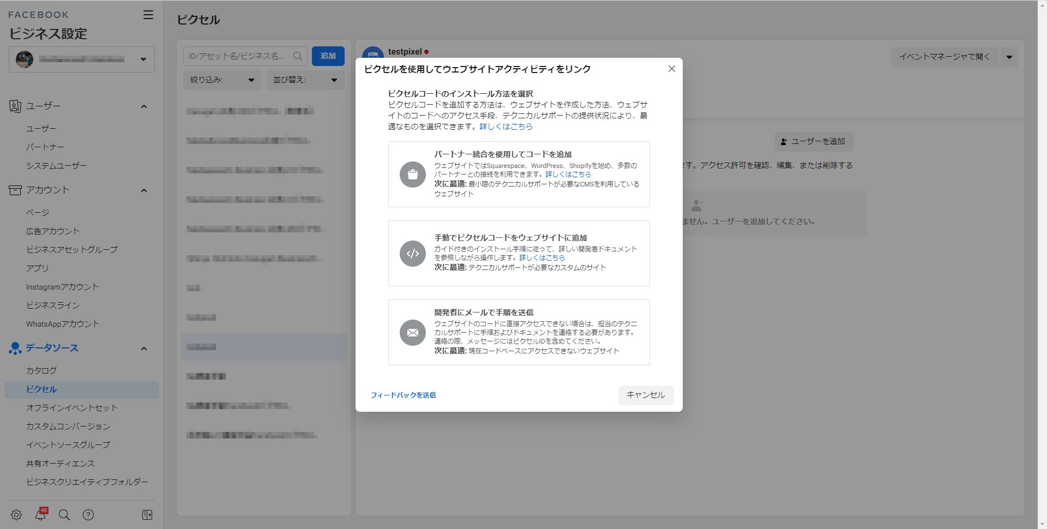The image size is (1047, 529).
Task: Open WhatsAppアカウント in sidebar
Action: click(x=63, y=324)
